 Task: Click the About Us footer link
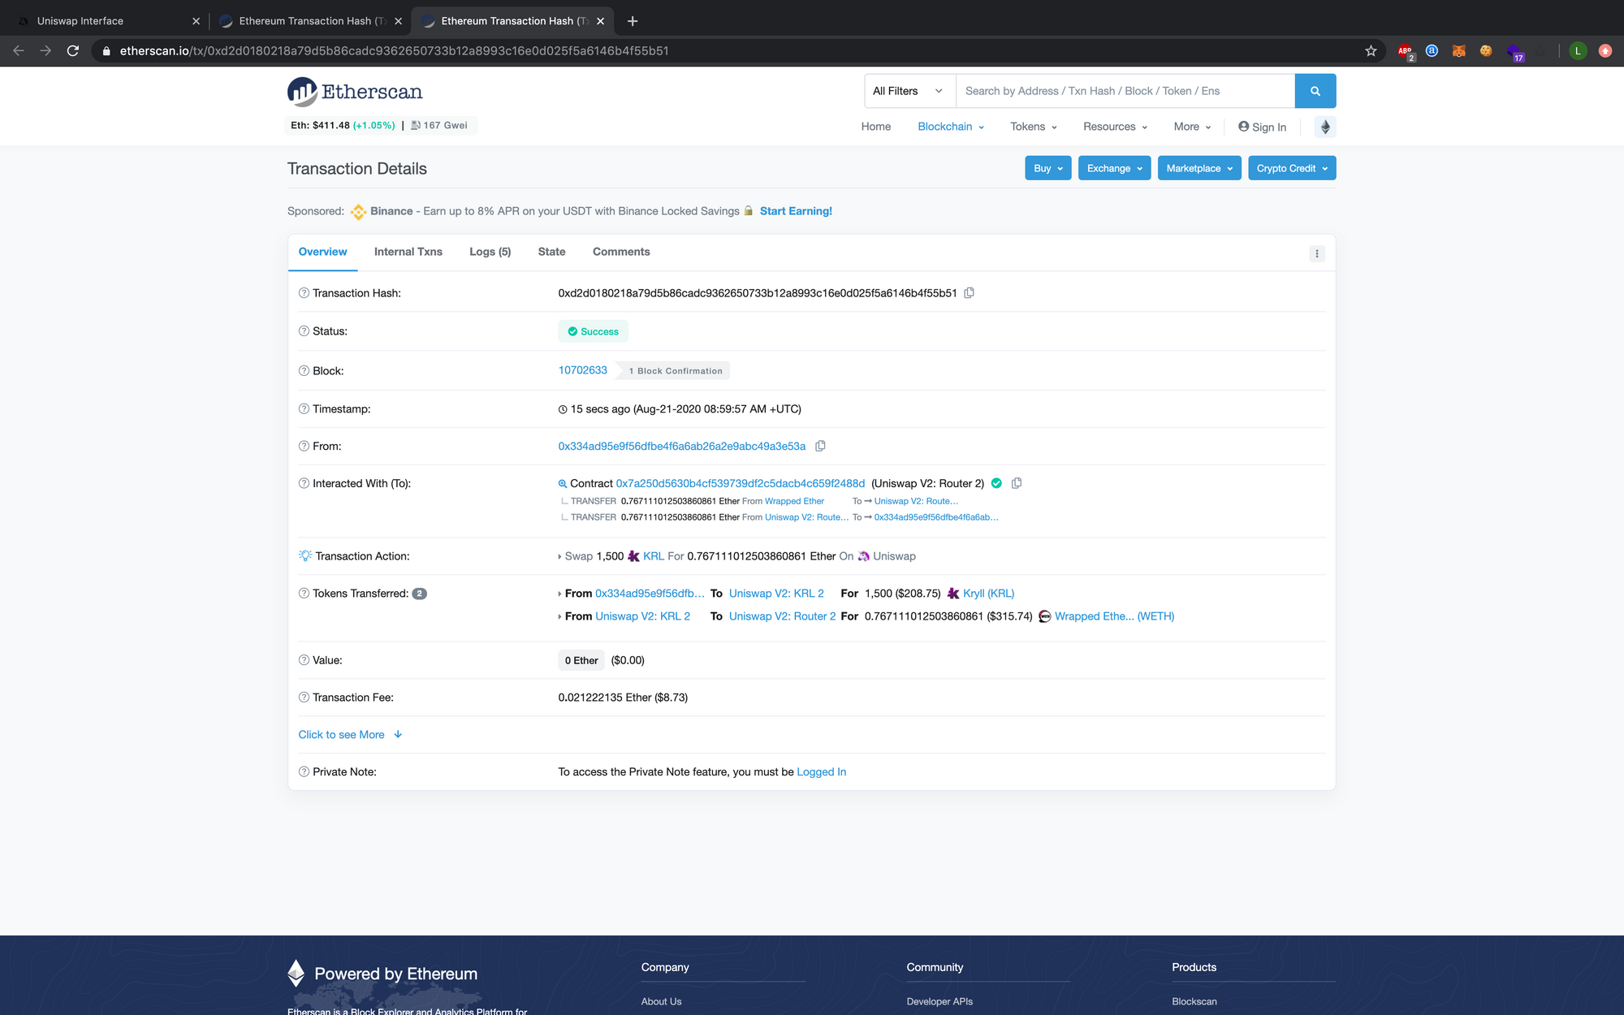pos(661,1001)
